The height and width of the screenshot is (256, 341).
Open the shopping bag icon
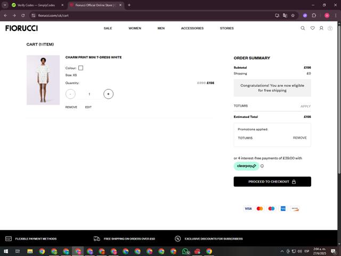pyautogui.click(x=330, y=28)
